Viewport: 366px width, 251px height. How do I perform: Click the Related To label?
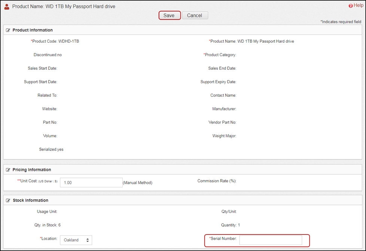click(x=48, y=96)
